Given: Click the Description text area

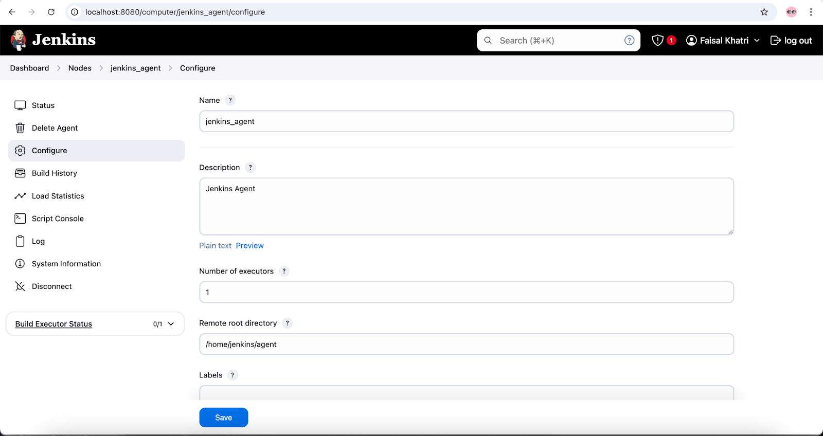Looking at the screenshot, I should tap(467, 207).
